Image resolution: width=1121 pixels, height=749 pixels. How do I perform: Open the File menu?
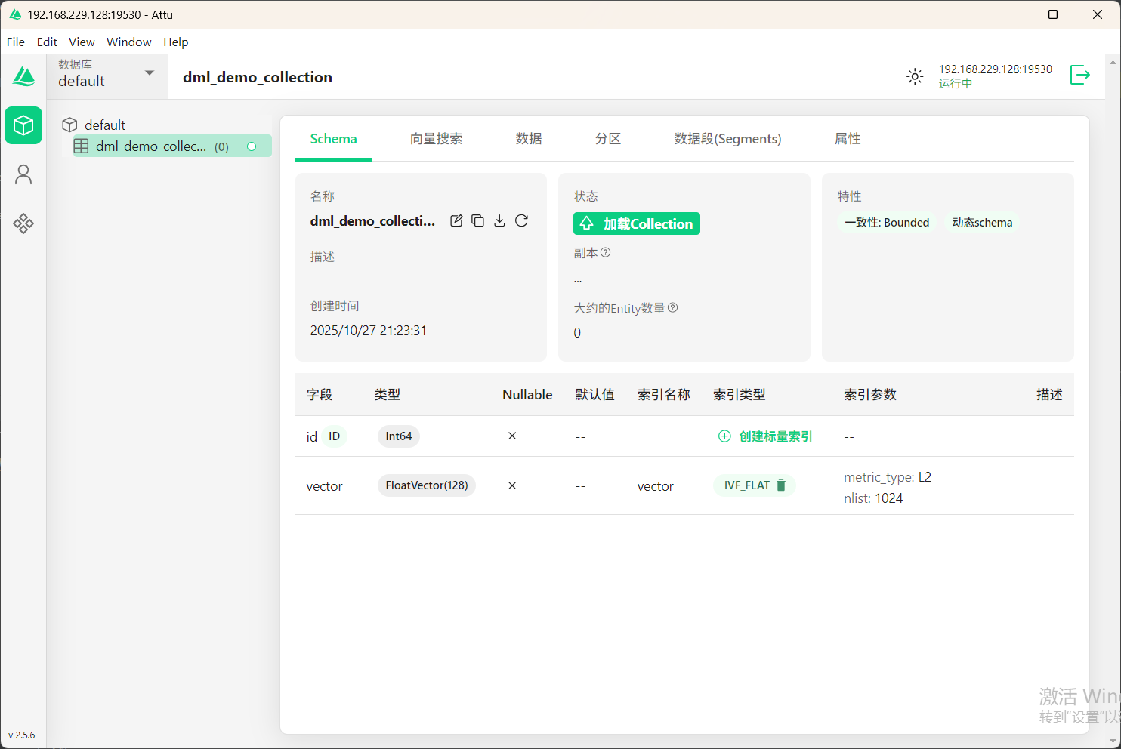tap(16, 42)
